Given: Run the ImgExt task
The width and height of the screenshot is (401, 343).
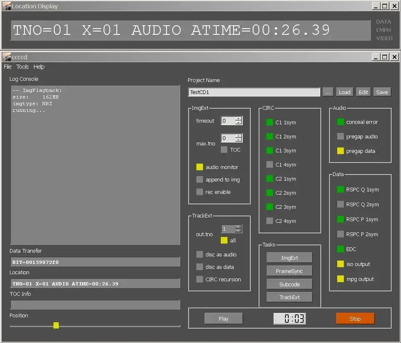Looking at the screenshot, I should click(x=290, y=258).
